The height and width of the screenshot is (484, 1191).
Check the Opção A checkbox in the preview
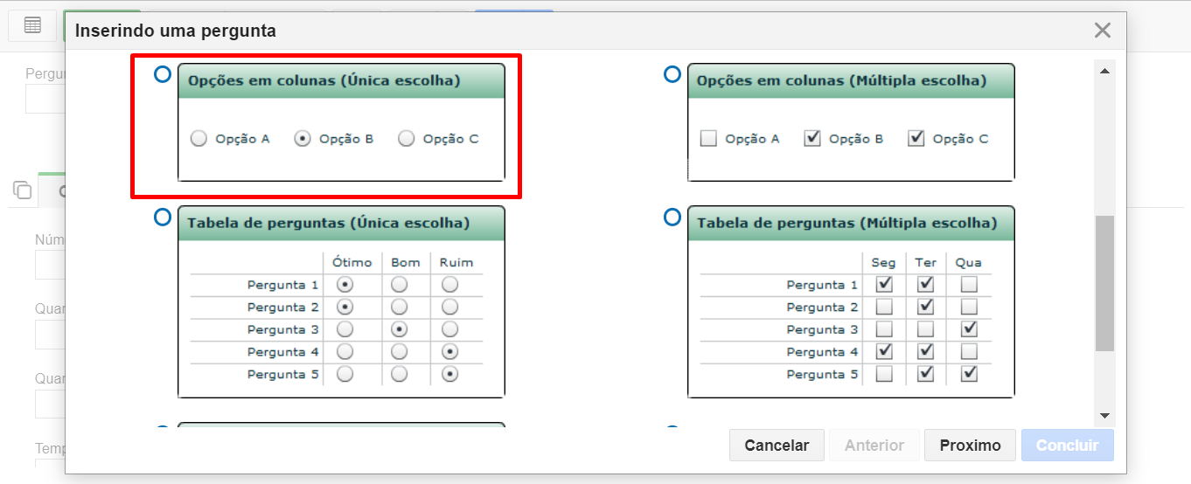(x=708, y=138)
